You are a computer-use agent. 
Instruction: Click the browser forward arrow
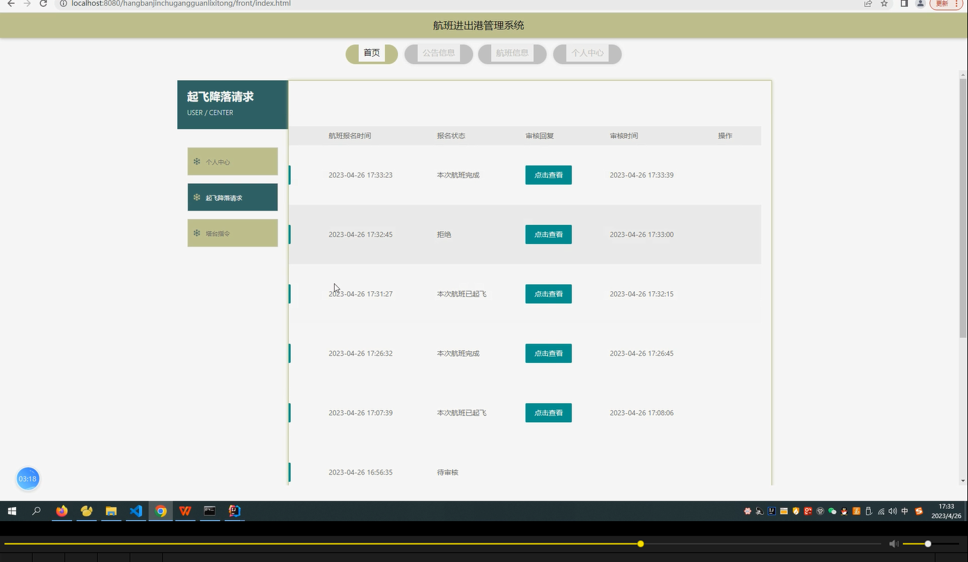click(x=27, y=3)
